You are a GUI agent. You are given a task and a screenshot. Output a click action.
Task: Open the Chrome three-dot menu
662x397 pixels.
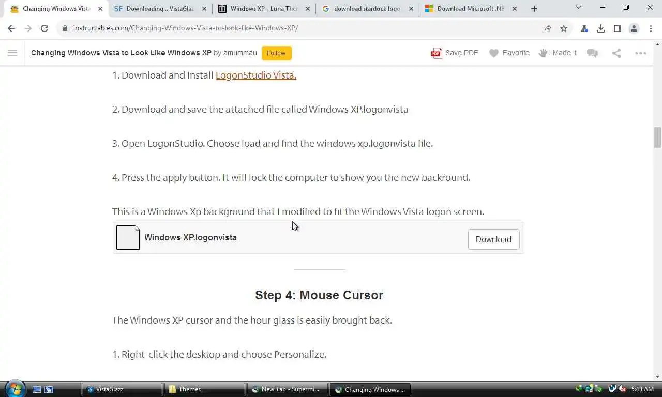651,28
